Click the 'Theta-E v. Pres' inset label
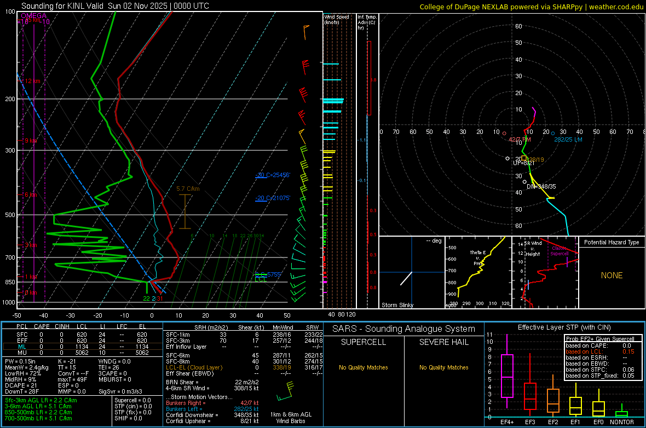Viewport: 646px width, 428px height. [478, 257]
